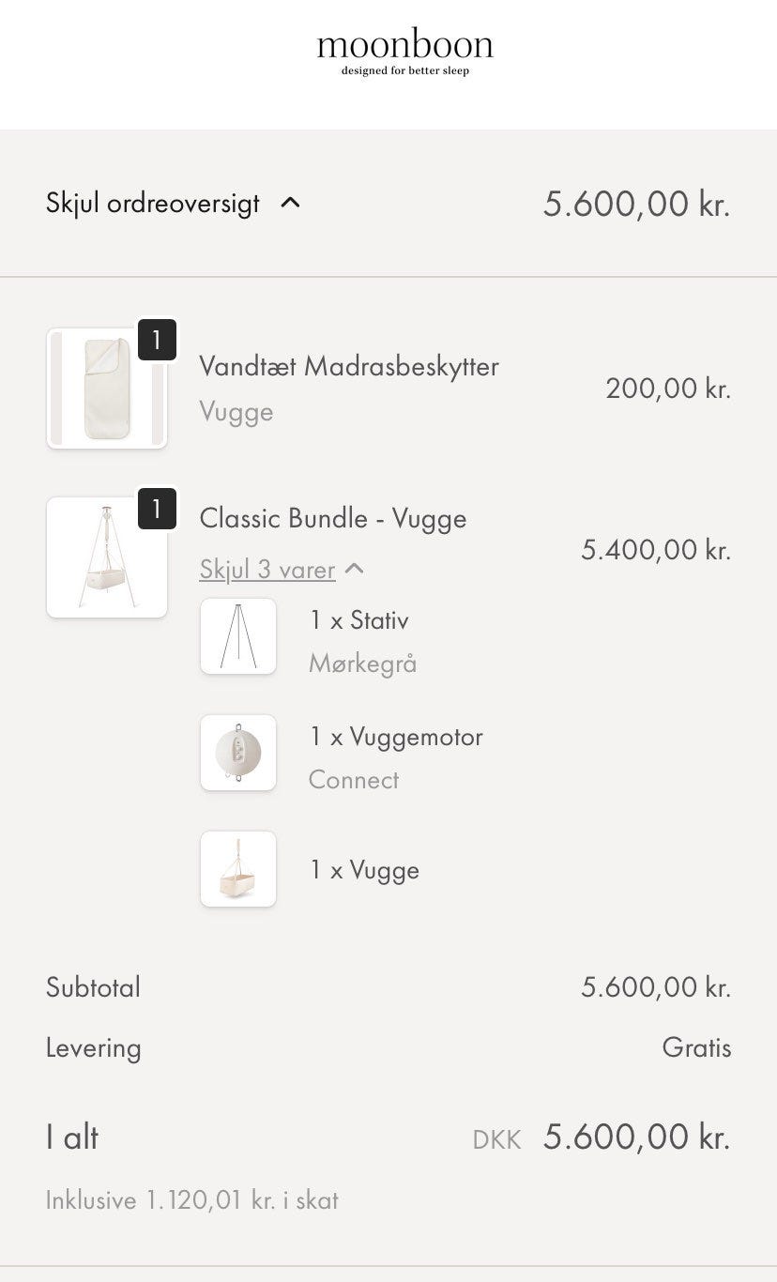
Task: Select the Vuggemotor motor thumbnail
Action: pyautogui.click(x=238, y=753)
